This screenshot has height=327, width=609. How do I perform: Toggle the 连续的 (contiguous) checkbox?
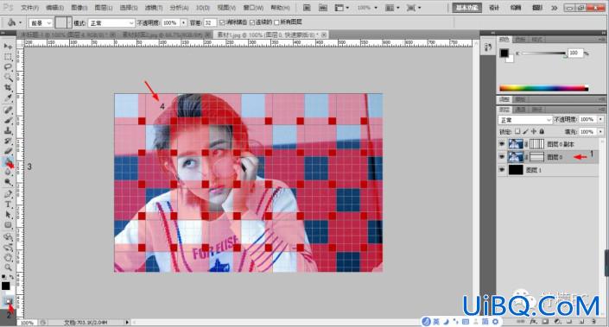pos(252,22)
